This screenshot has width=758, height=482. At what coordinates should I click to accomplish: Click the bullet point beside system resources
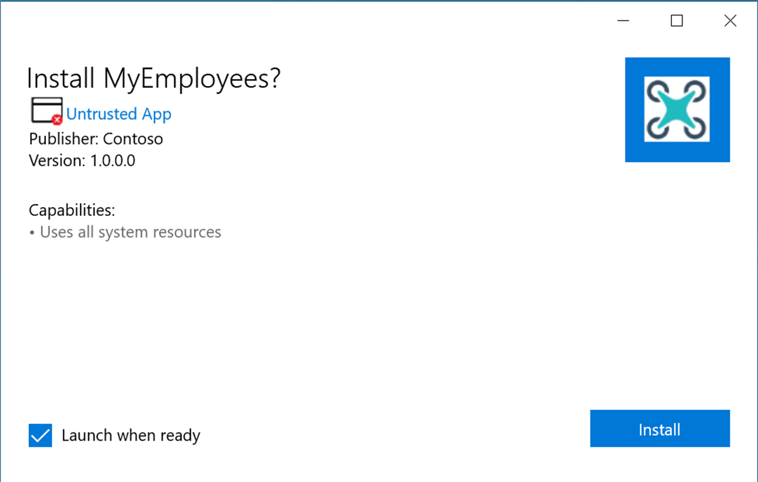tap(32, 232)
